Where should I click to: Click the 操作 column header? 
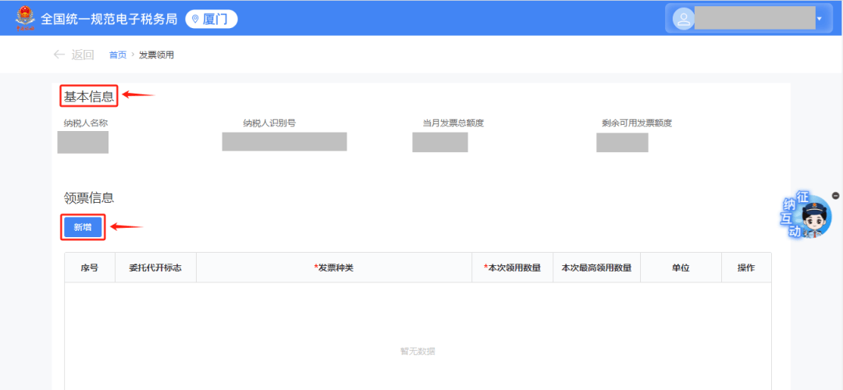(x=746, y=268)
